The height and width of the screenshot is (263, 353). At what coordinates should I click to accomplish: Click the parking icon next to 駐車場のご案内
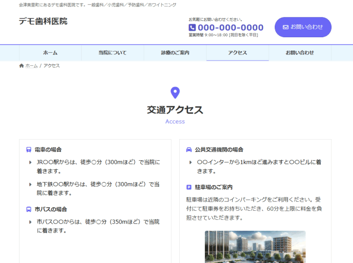pos(188,187)
